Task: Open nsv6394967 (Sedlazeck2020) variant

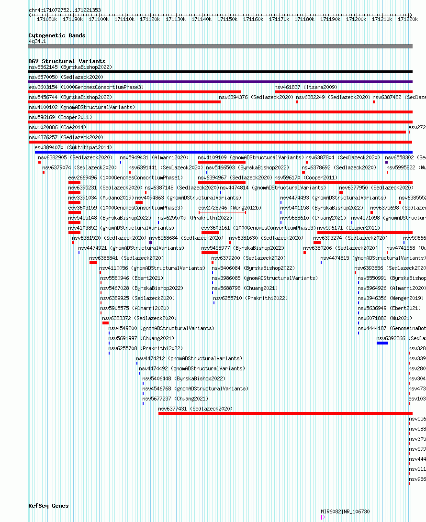Action: (x=235, y=178)
